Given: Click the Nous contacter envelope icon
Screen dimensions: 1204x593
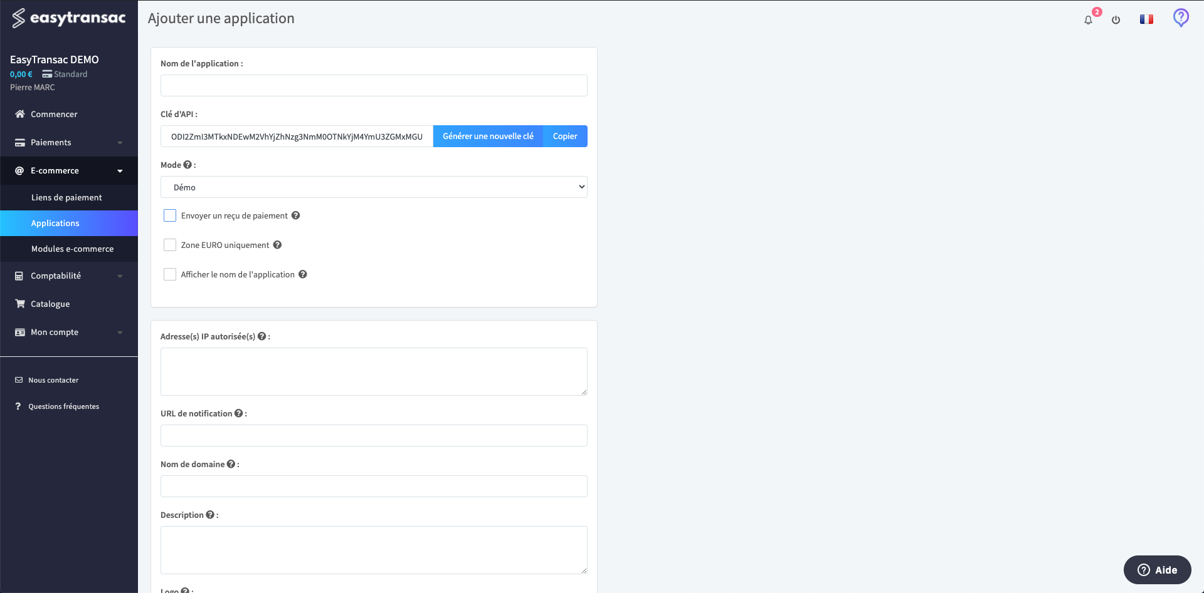Looking at the screenshot, I should click(19, 380).
